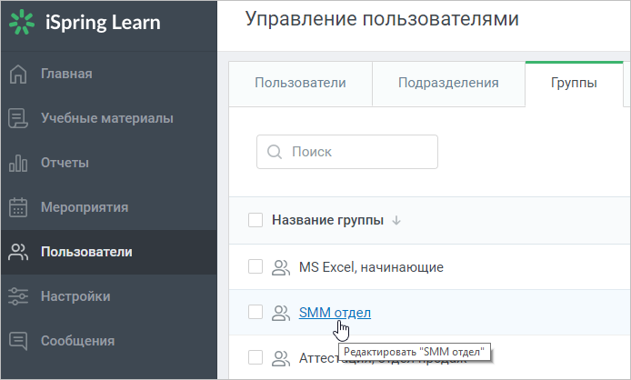The image size is (631, 380).
Task: Click the iSpring Learn green logo icon
Action: click(22, 22)
